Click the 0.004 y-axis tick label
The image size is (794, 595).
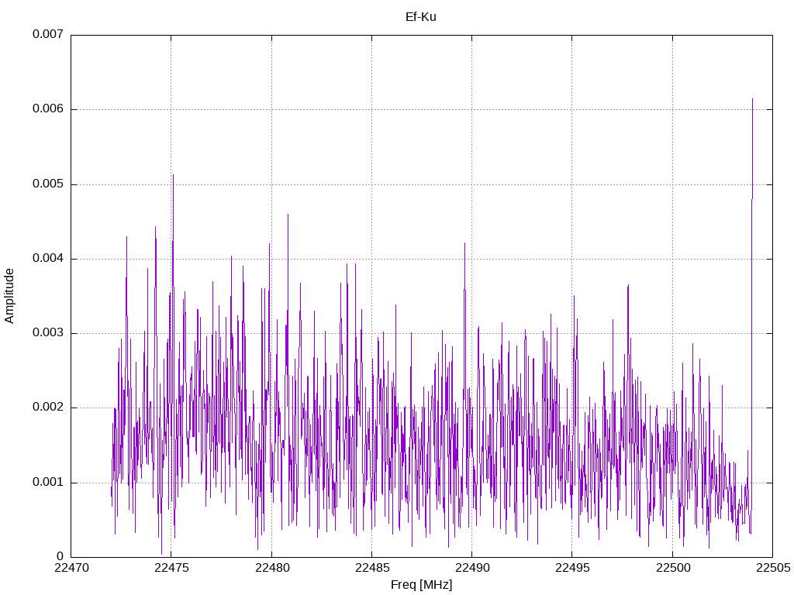(x=47, y=259)
